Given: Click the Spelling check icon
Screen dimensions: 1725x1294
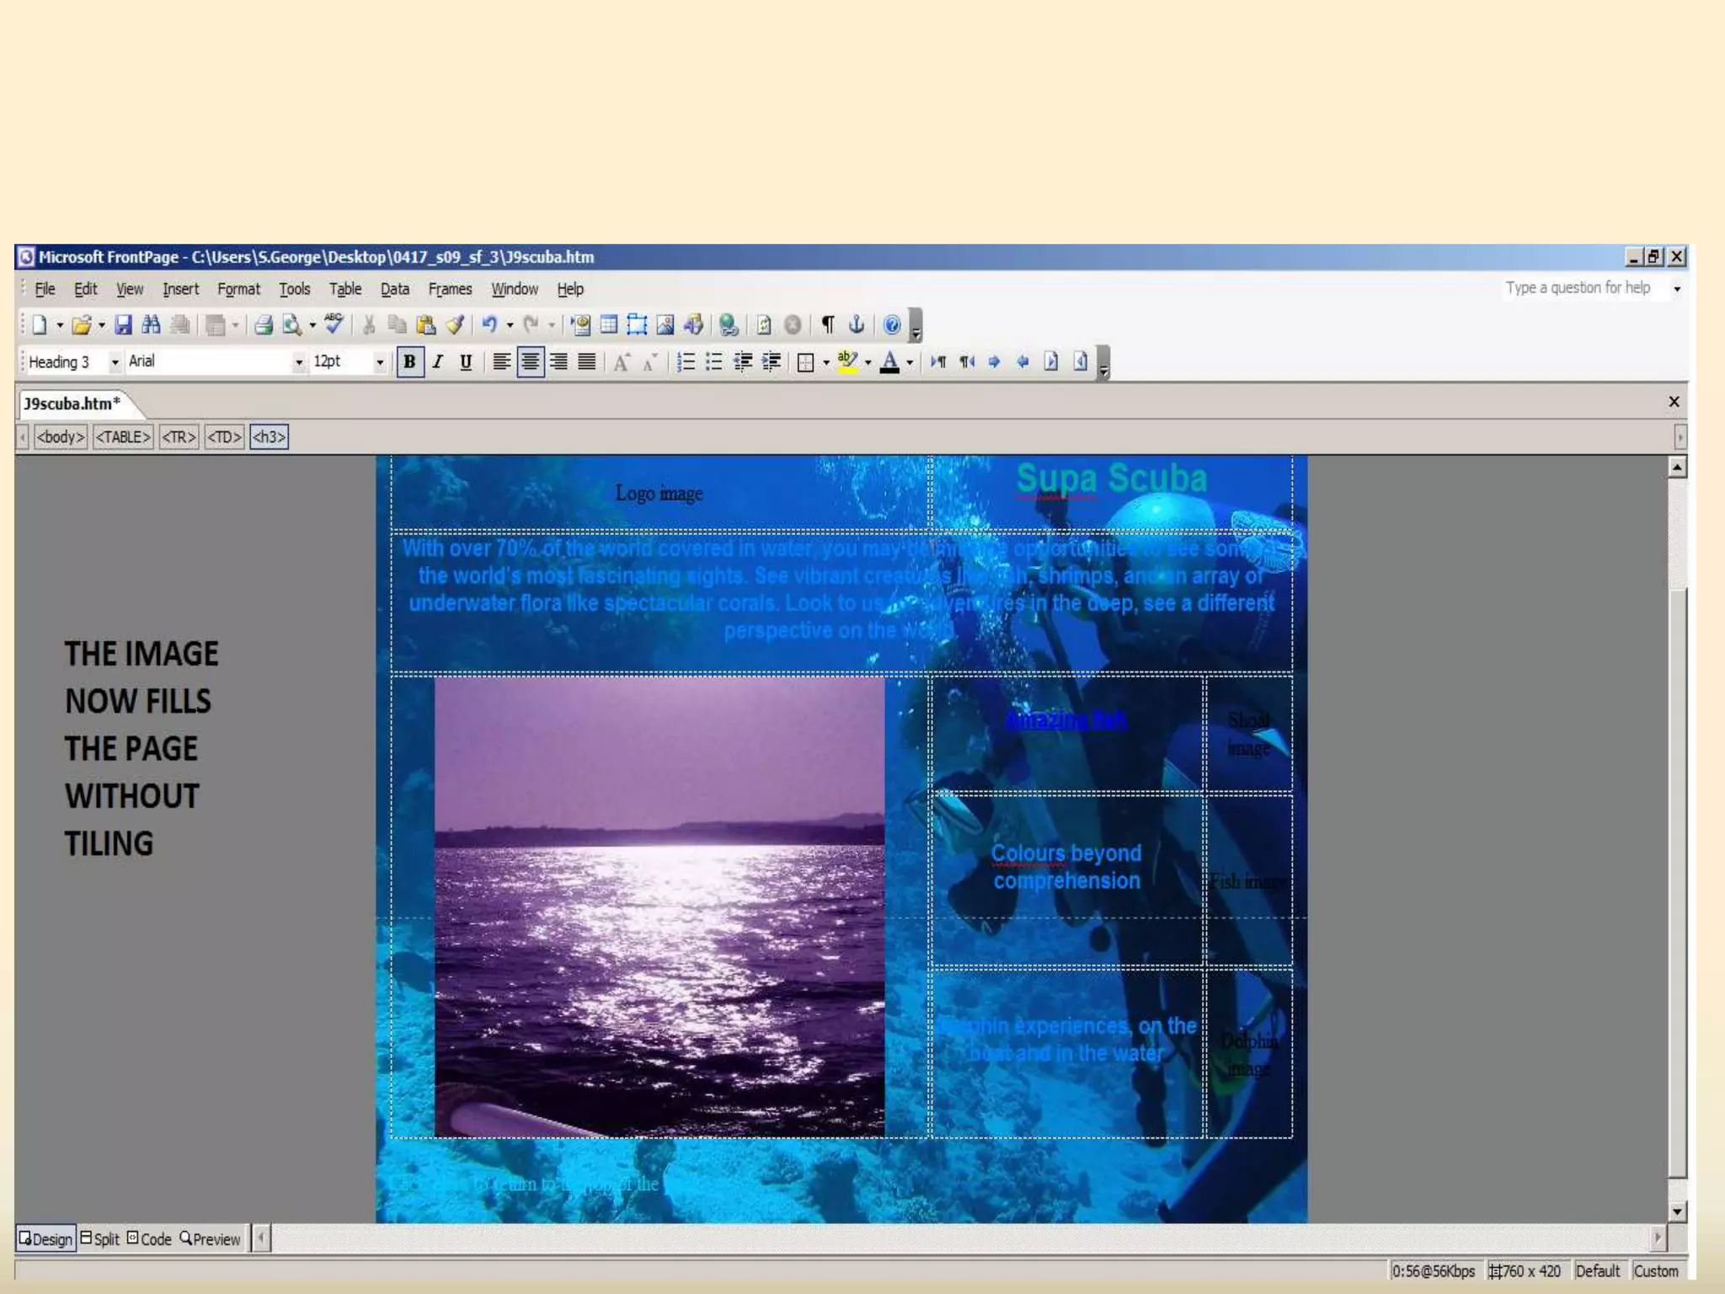Looking at the screenshot, I should click(334, 323).
